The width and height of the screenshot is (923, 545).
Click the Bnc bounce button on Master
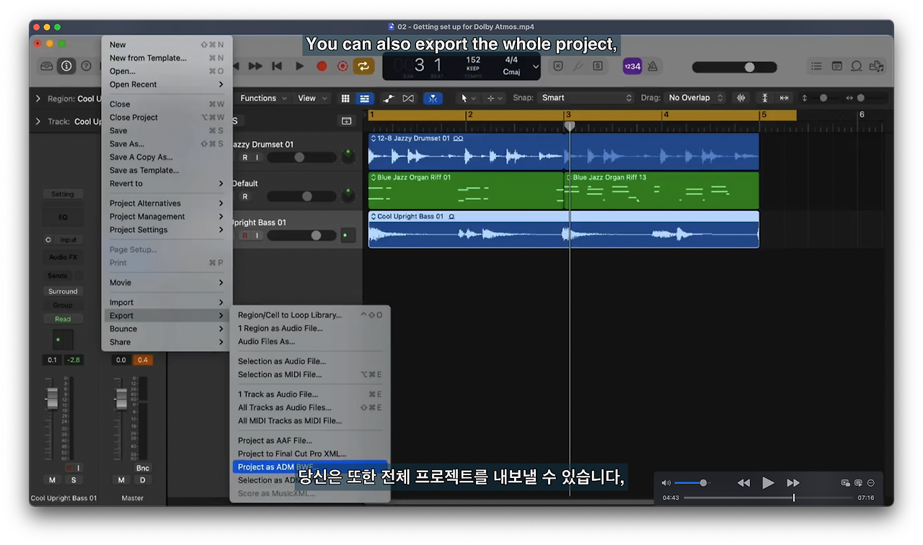pos(143,468)
